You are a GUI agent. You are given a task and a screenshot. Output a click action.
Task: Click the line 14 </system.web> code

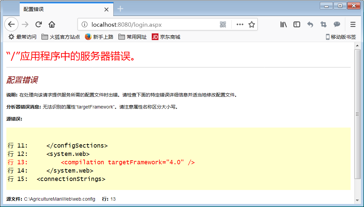coord(70,171)
